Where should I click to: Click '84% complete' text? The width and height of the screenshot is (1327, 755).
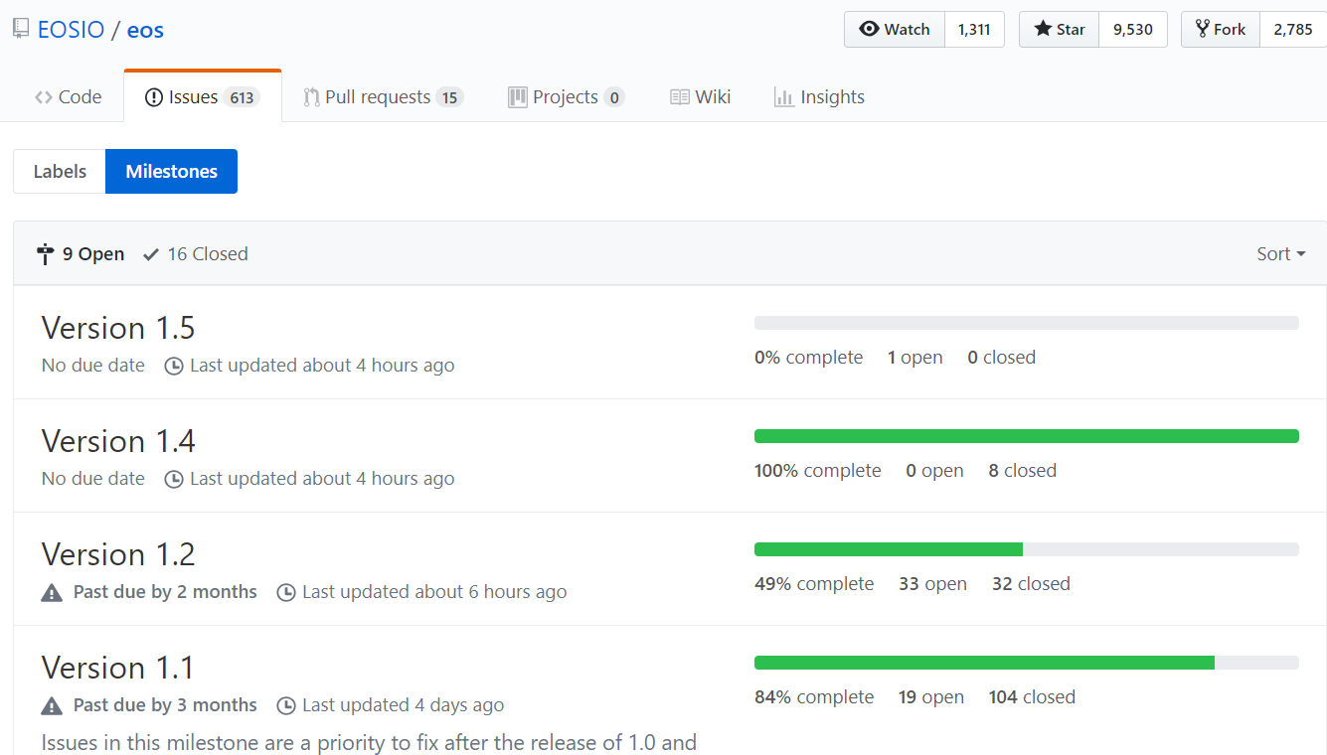click(x=814, y=697)
